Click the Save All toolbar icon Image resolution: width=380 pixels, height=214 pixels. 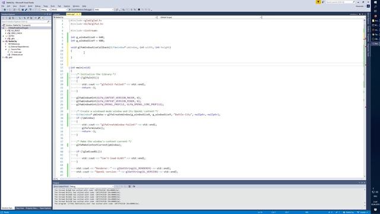click(26, 10)
